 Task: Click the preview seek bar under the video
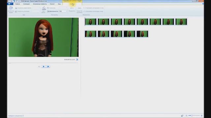[44, 63]
